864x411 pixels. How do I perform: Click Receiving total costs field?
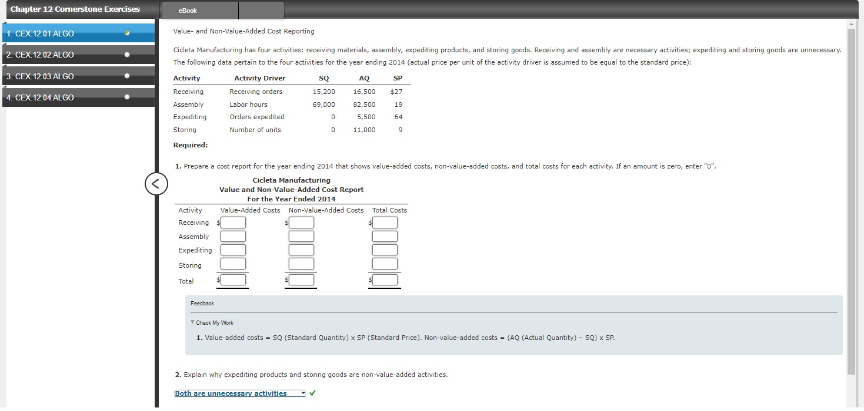[x=385, y=223]
